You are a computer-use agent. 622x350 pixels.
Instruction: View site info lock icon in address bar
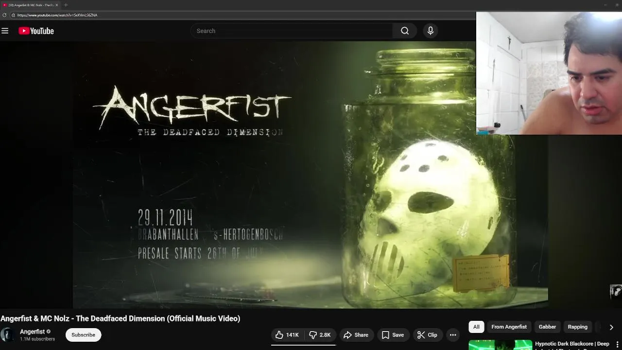(x=14, y=15)
